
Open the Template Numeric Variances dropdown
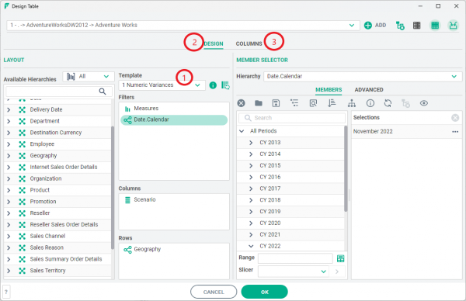click(162, 85)
